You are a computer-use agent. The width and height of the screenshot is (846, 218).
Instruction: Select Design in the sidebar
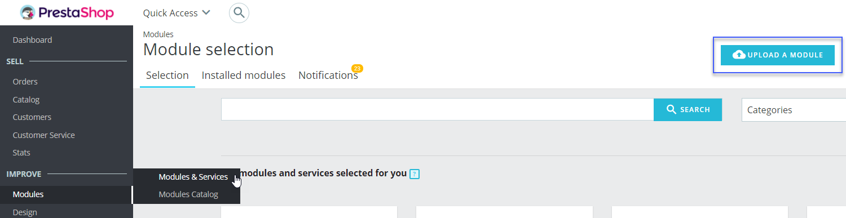[25, 212]
